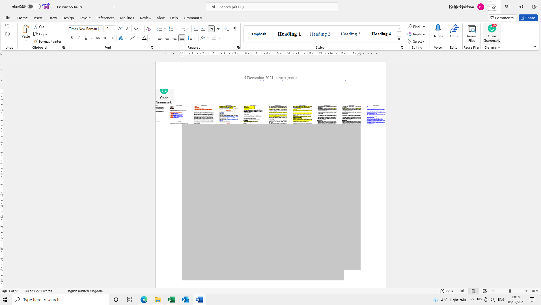Click the Replace button
541x305 pixels.
(x=416, y=34)
